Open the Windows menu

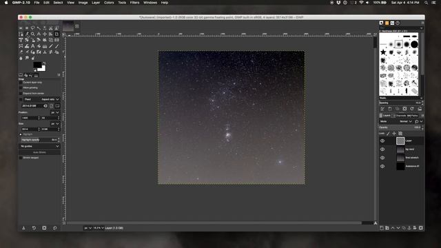[x=150, y=3]
